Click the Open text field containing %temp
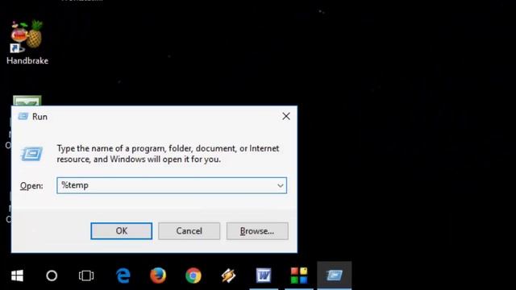The width and height of the screenshot is (516, 290). 172,185
